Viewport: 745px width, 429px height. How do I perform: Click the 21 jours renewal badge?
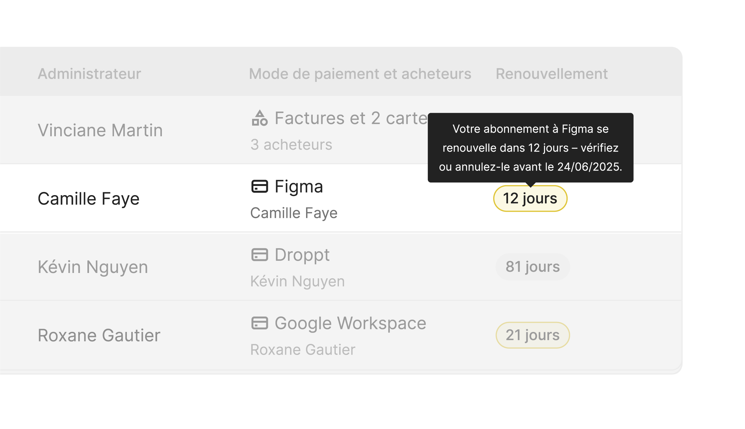533,335
